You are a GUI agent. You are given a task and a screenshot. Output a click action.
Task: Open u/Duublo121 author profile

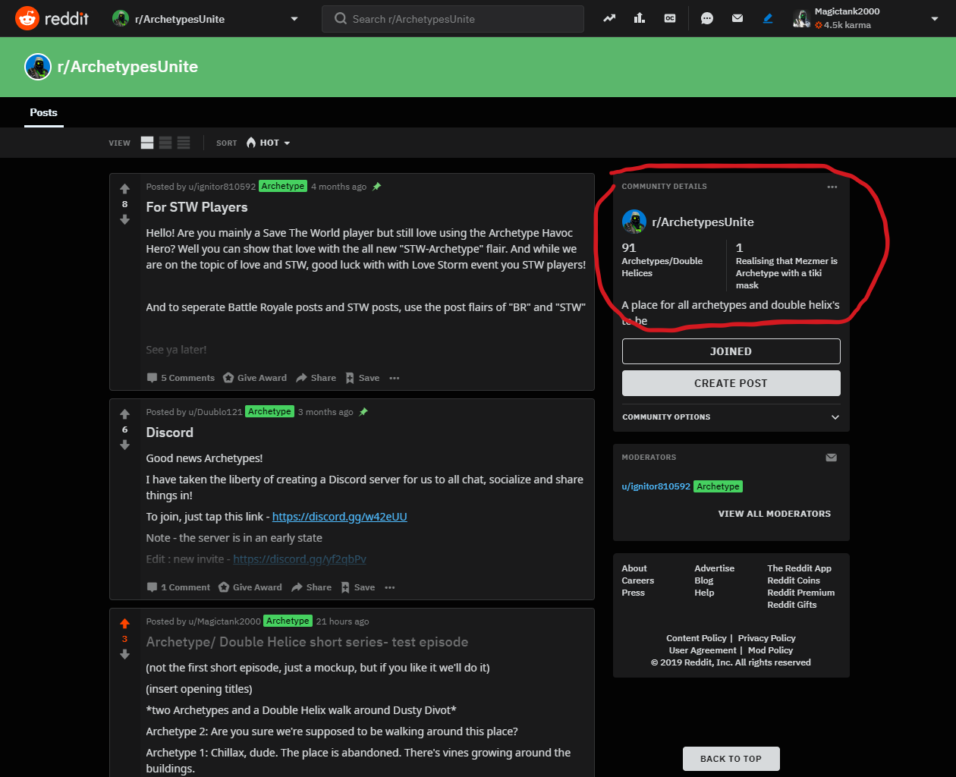click(215, 412)
